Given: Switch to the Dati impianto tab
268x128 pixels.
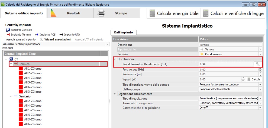Looking at the screenshot, I should tap(123, 32).
